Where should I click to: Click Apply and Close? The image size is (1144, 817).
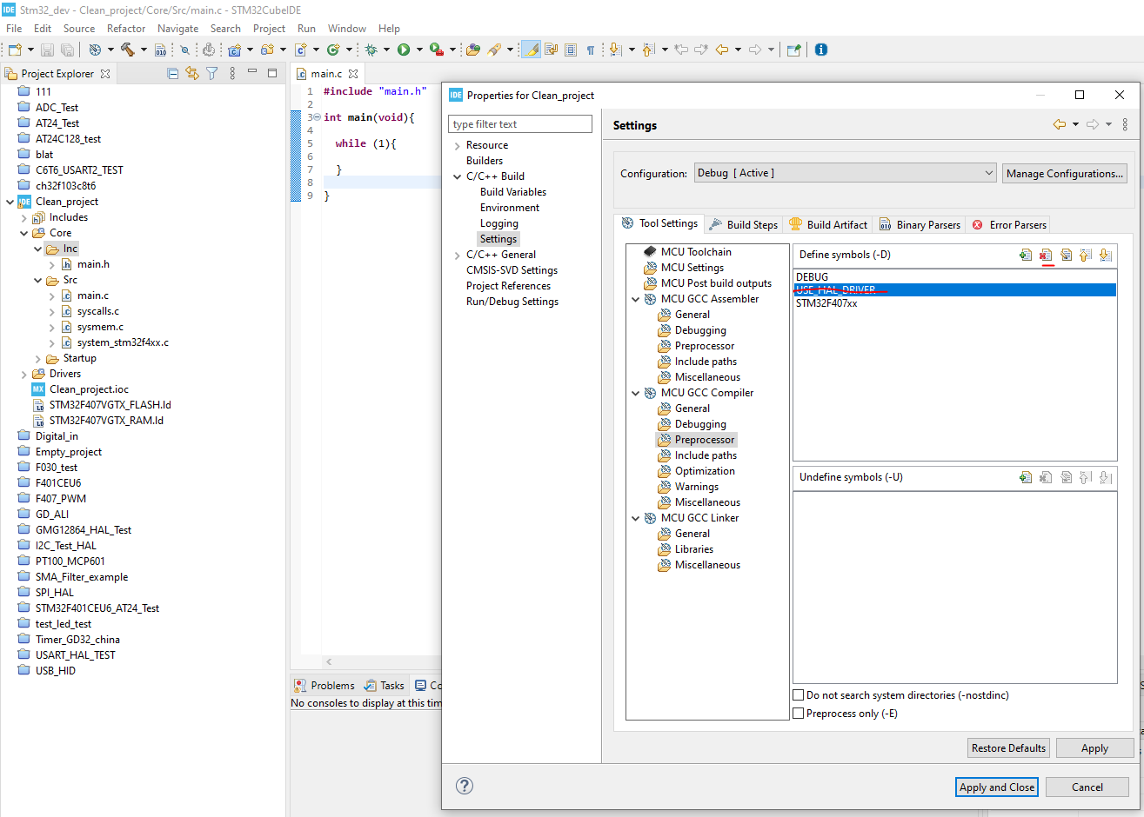(x=996, y=787)
